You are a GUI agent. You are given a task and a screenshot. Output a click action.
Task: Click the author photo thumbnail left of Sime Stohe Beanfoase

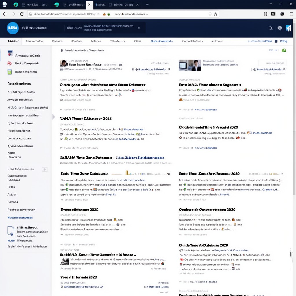tap(64, 63)
